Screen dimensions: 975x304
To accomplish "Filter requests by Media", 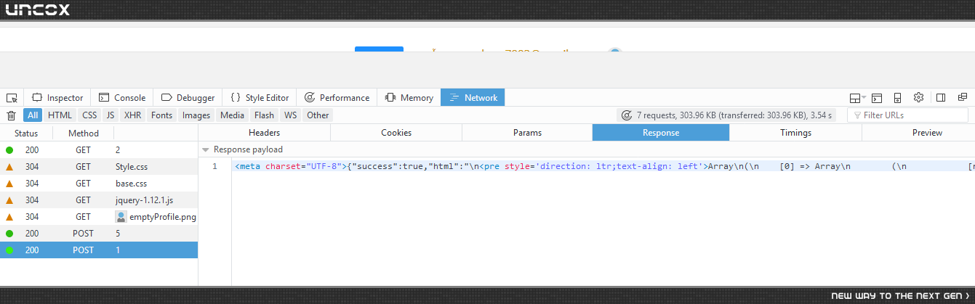I will 233,115.
